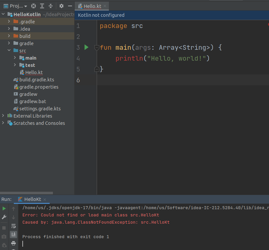Run main function from gutter arrow
This screenshot has height=250, width=269.
point(86,47)
